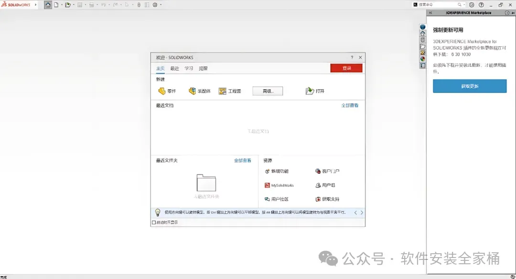This screenshot has height=279, width=516.
Task: Click the 打开 (Open) icon in welcome dialog
Action: (310, 91)
